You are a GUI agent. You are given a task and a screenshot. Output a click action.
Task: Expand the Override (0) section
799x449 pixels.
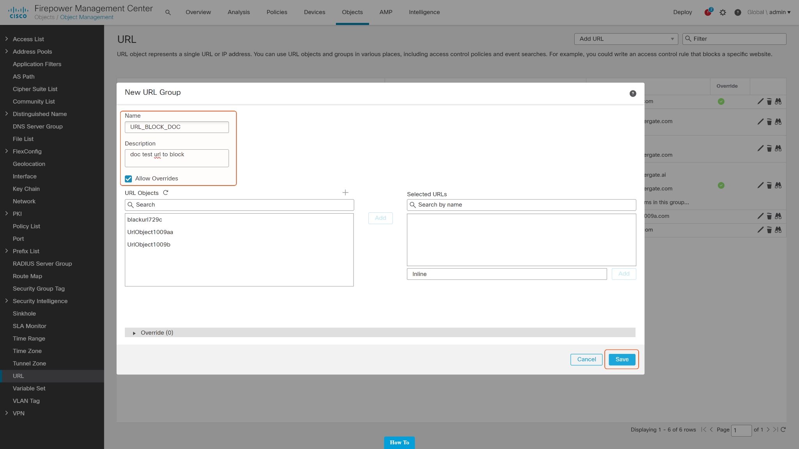click(x=134, y=333)
